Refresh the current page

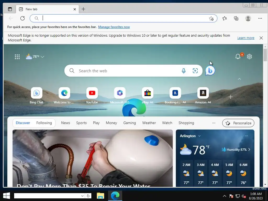click(x=23, y=18)
